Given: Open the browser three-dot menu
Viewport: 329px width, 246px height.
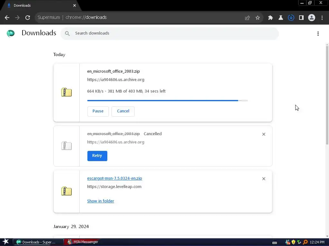Looking at the screenshot, I should [x=322, y=18].
